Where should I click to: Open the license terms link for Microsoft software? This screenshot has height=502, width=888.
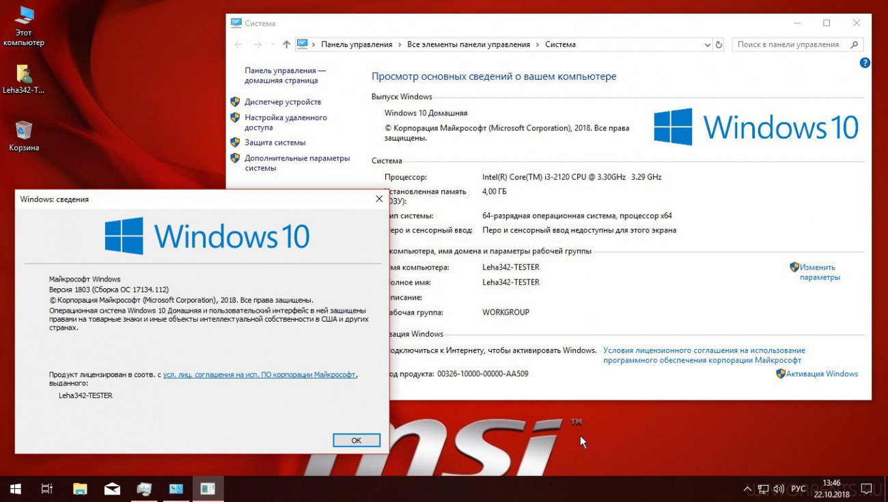pyautogui.click(x=704, y=355)
